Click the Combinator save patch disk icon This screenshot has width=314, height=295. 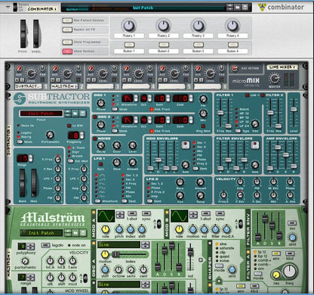pyautogui.click(x=245, y=8)
